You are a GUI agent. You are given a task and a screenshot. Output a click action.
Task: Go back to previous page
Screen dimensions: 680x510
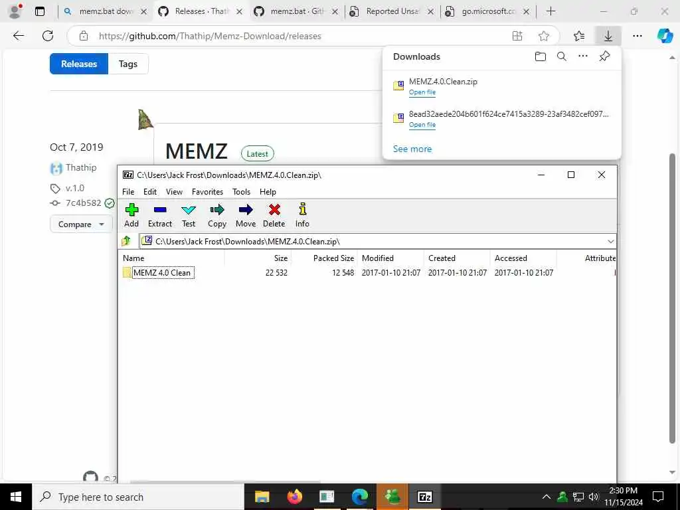19,36
